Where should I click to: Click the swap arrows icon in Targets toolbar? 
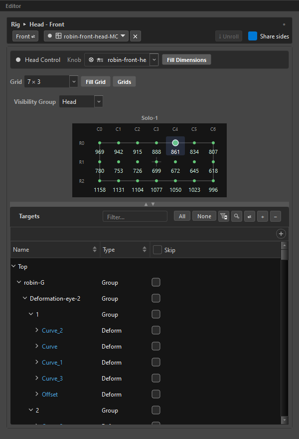click(x=249, y=216)
